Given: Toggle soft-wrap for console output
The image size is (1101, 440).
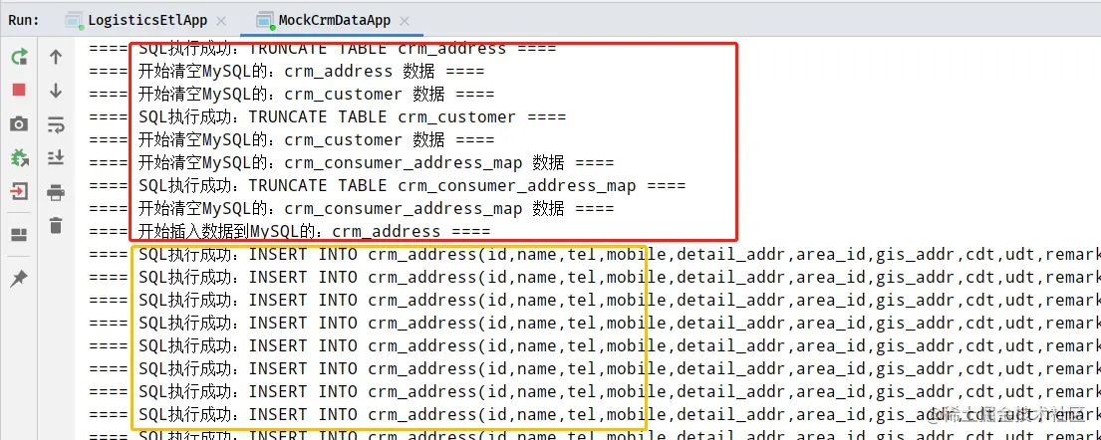Looking at the screenshot, I should coord(56,124).
